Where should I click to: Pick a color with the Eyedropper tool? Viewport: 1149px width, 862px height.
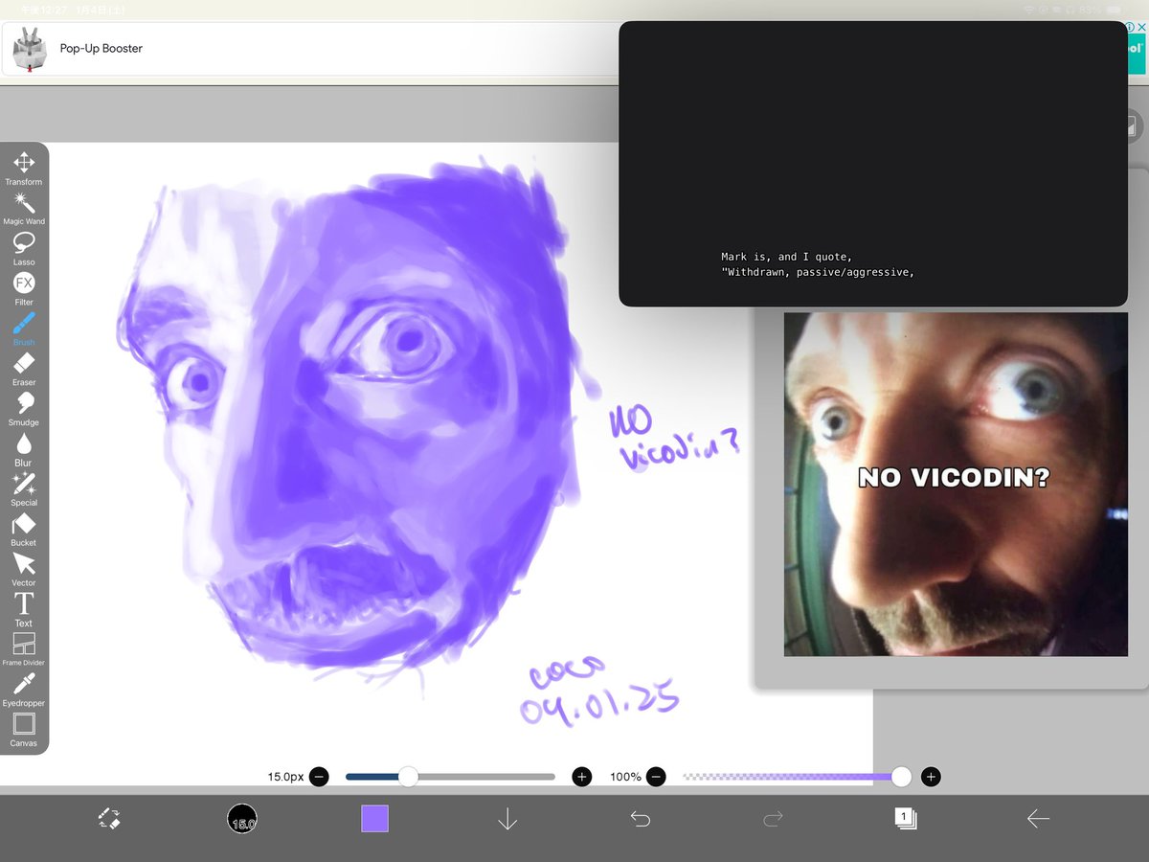tap(23, 686)
